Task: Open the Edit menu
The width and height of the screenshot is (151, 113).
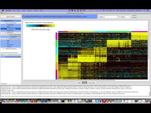Action: pos(19,11)
